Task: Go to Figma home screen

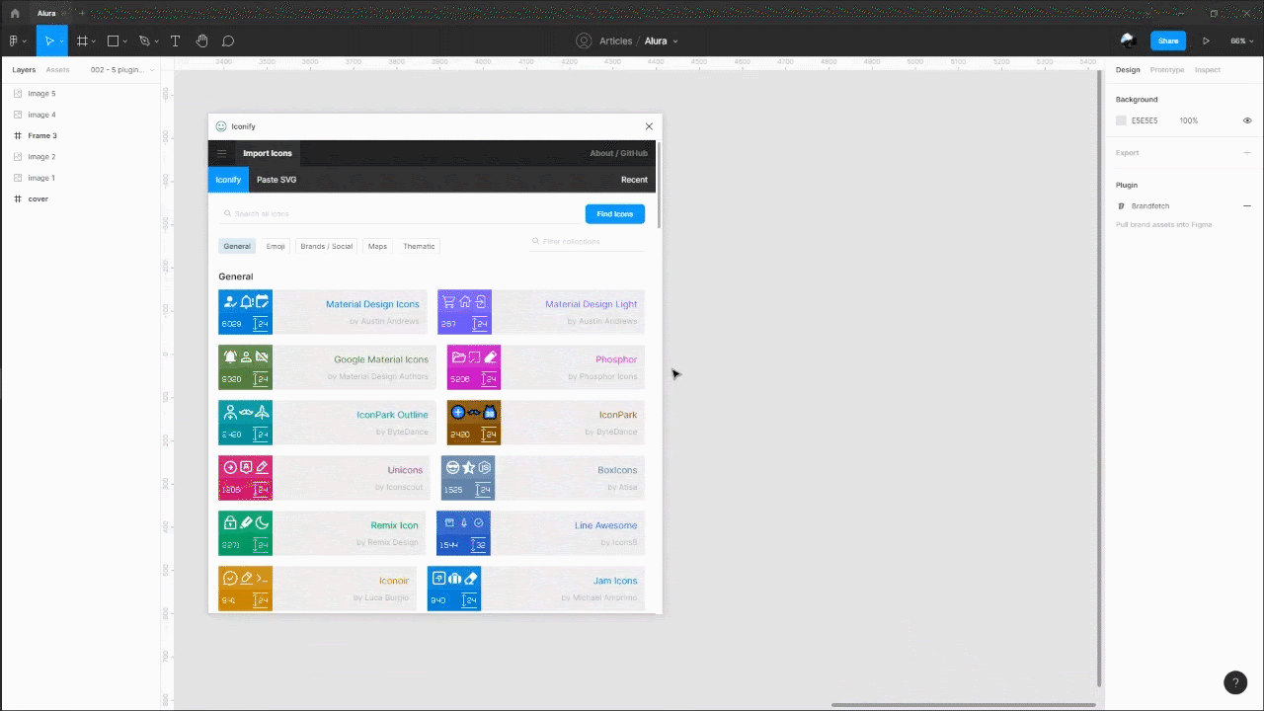Action: pyautogui.click(x=15, y=13)
